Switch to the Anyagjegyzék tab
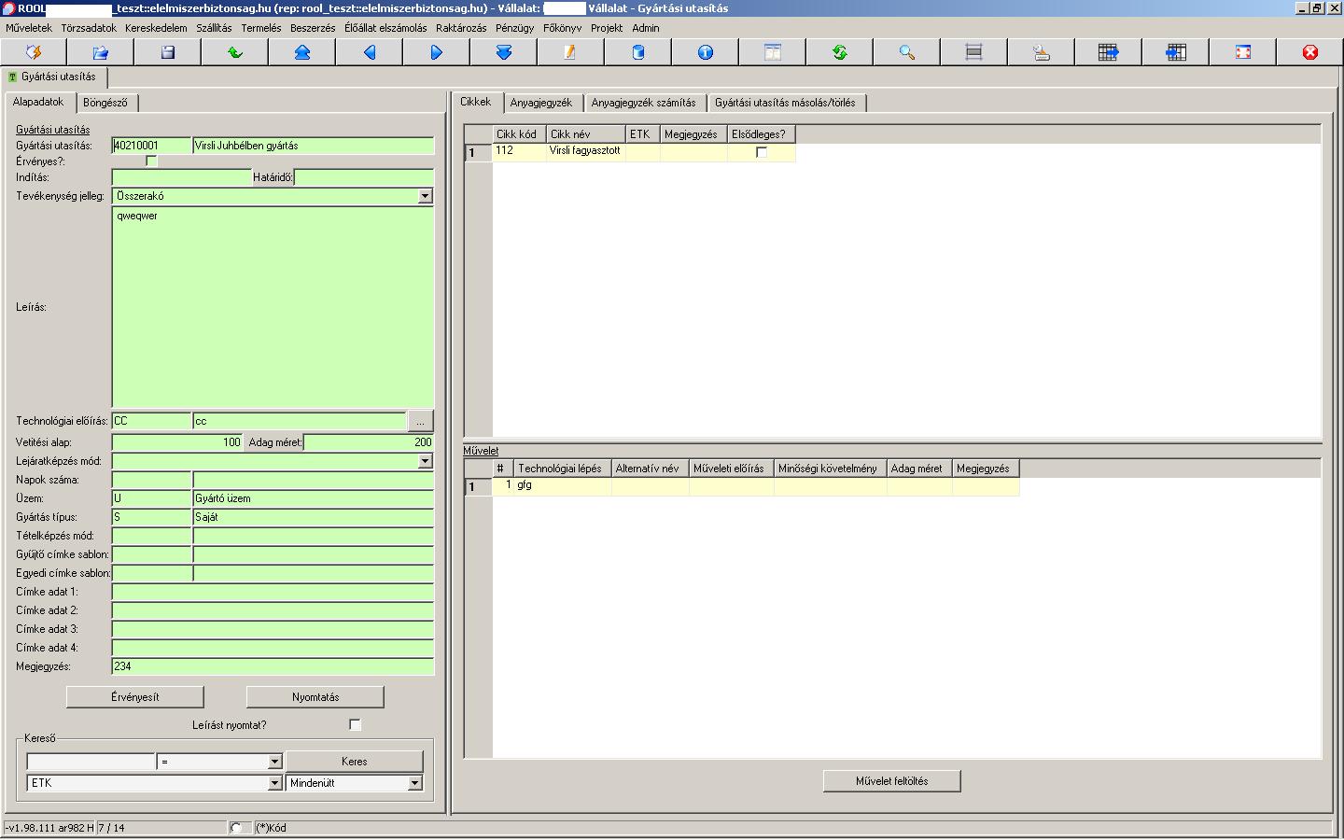Image resolution: width=1344 pixels, height=840 pixels. pyautogui.click(x=541, y=103)
